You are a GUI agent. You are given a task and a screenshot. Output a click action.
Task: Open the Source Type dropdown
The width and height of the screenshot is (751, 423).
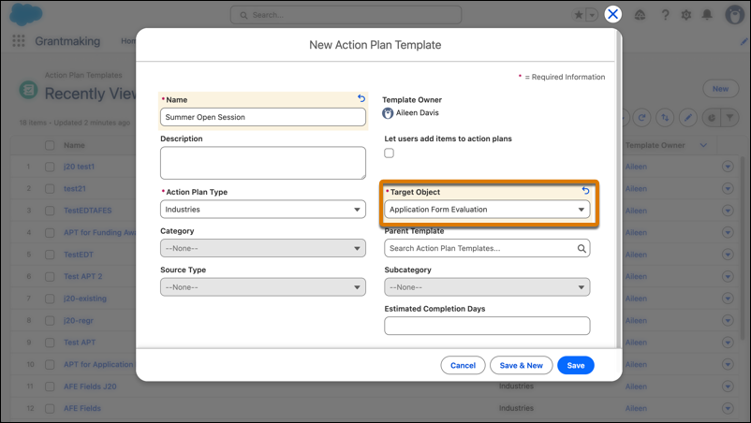pyautogui.click(x=263, y=287)
